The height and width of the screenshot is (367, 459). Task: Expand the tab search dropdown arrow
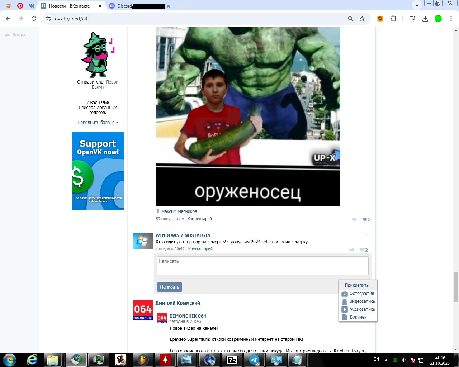pos(417,5)
